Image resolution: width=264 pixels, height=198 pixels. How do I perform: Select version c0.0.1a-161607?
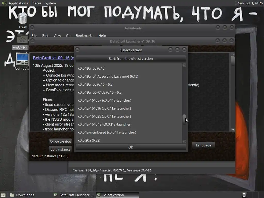coord(129,100)
